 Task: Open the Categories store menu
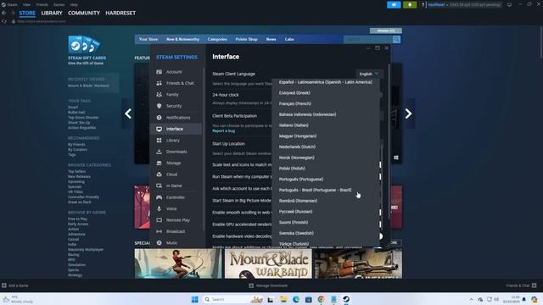point(217,40)
